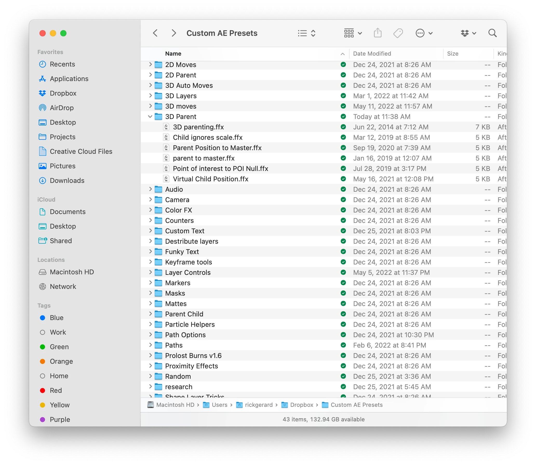
Task: Select the Virtual Child Position.ffx file
Action: 210,179
